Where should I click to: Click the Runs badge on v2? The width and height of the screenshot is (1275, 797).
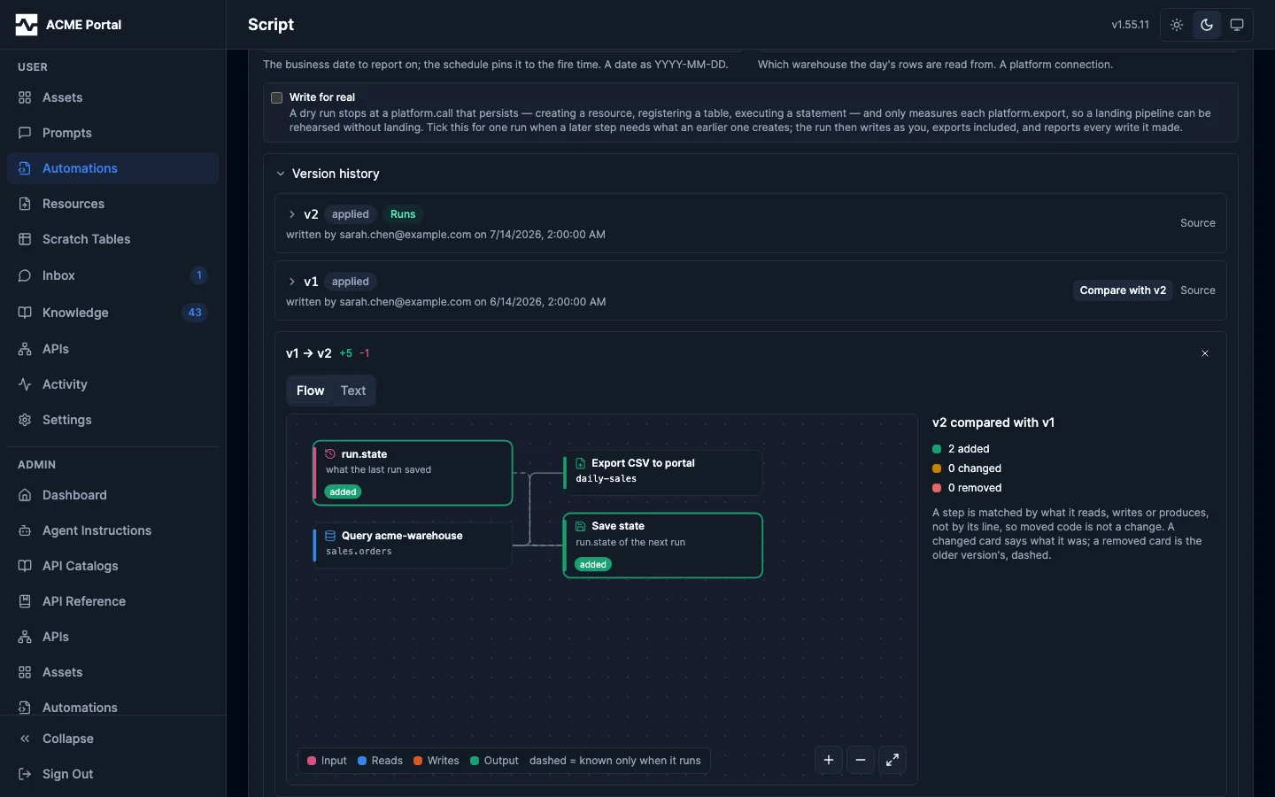pos(403,214)
